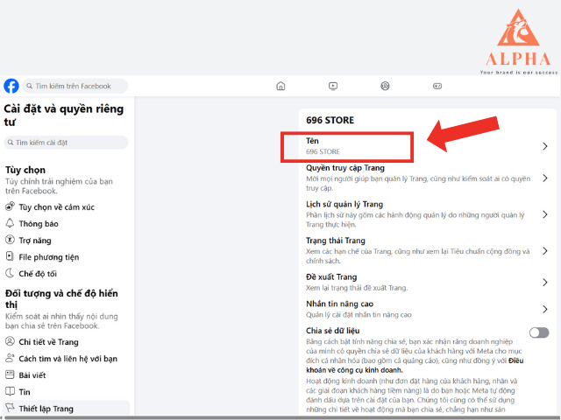
Task: Expand the Lịch sử quản lý Trang chevron
Action: pyautogui.click(x=545, y=214)
